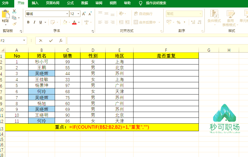Screen dimensions: 248x157
Task: Select column F header
Action: click(166, 50)
